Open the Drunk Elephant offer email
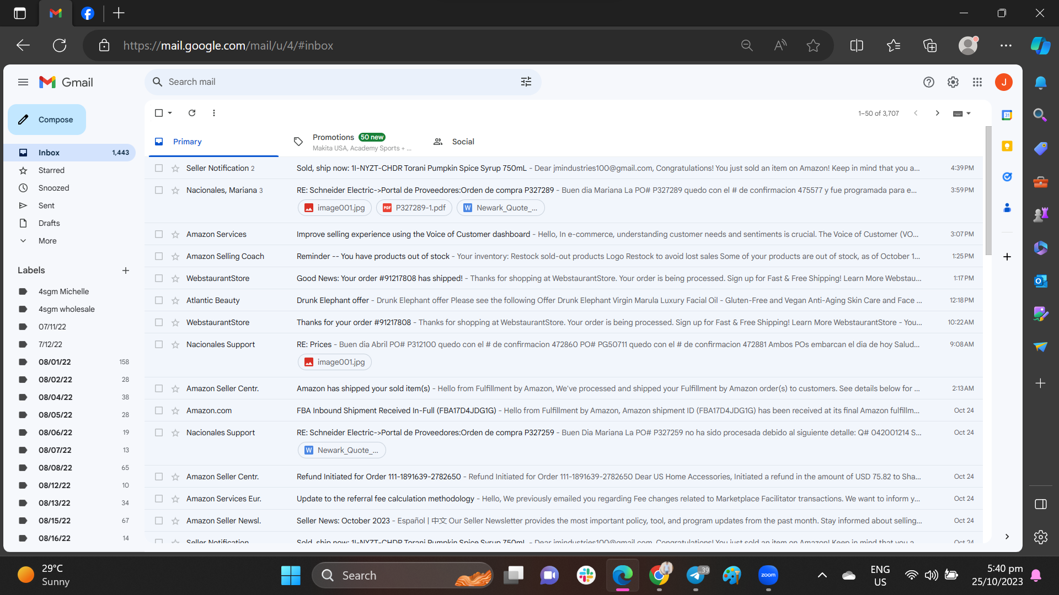 pyautogui.click(x=564, y=300)
